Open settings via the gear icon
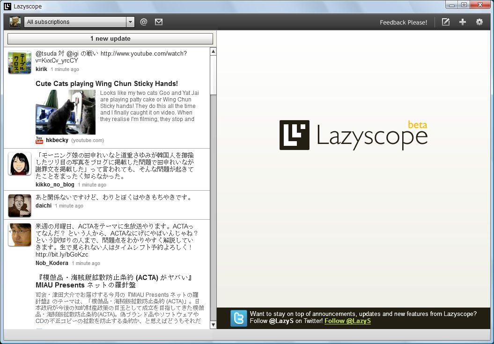The width and height of the screenshot is (494, 344). [479, 22]
